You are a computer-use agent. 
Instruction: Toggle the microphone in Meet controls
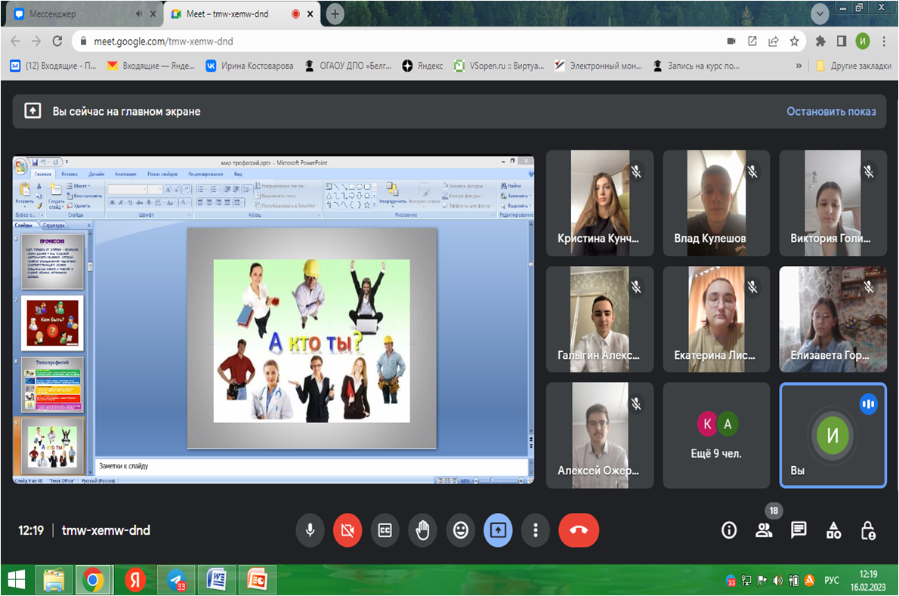coord(310,530)
